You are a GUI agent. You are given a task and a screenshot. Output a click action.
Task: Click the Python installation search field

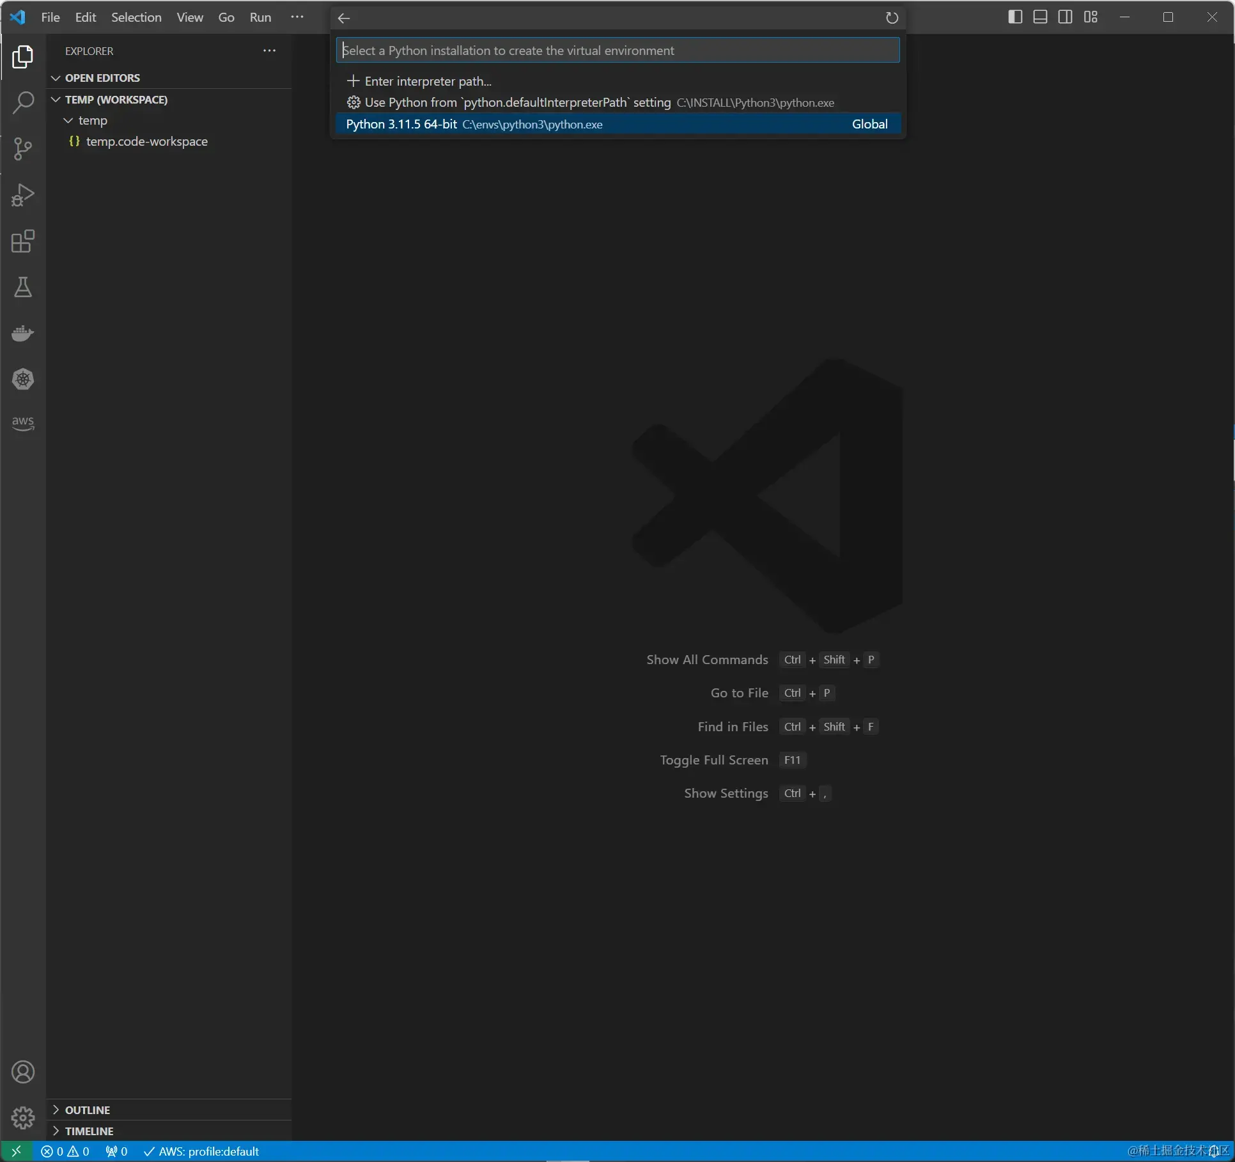[617, 50]
